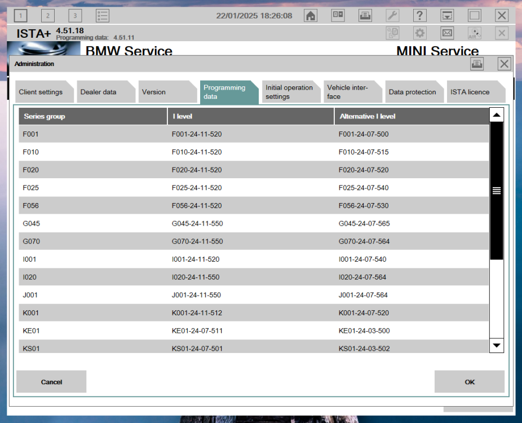
Task: Open session slot 1 in top toolbar
Action: [x=21, y=16]
